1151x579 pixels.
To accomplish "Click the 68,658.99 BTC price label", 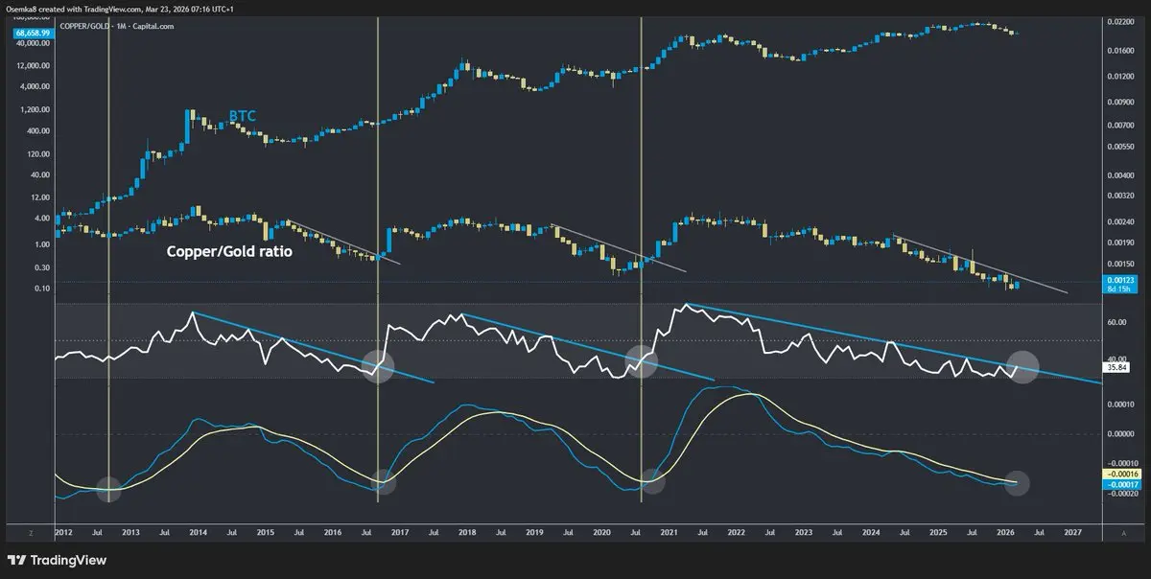I will [33, 34].
